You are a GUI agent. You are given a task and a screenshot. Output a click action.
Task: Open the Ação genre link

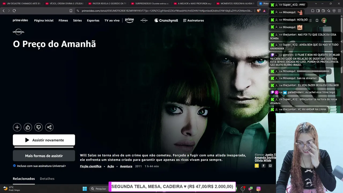click(111, 166)
